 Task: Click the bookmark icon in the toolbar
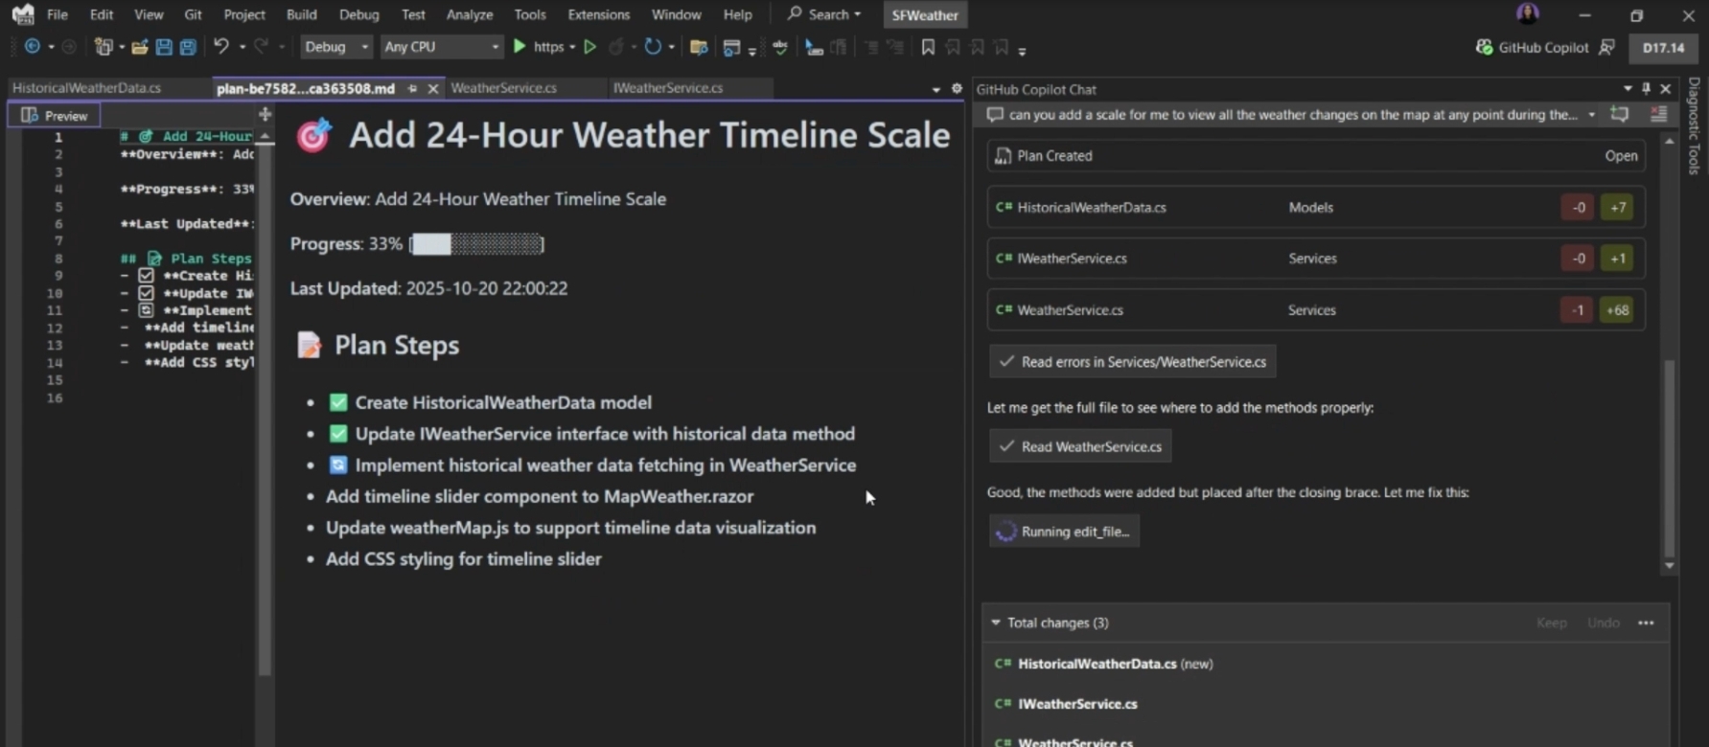point(928,47)
